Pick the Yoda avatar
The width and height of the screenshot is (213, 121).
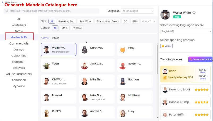[x=46, y=65]
